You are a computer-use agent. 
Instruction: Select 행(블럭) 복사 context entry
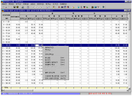pyautogui.click(x=55, y=65)
